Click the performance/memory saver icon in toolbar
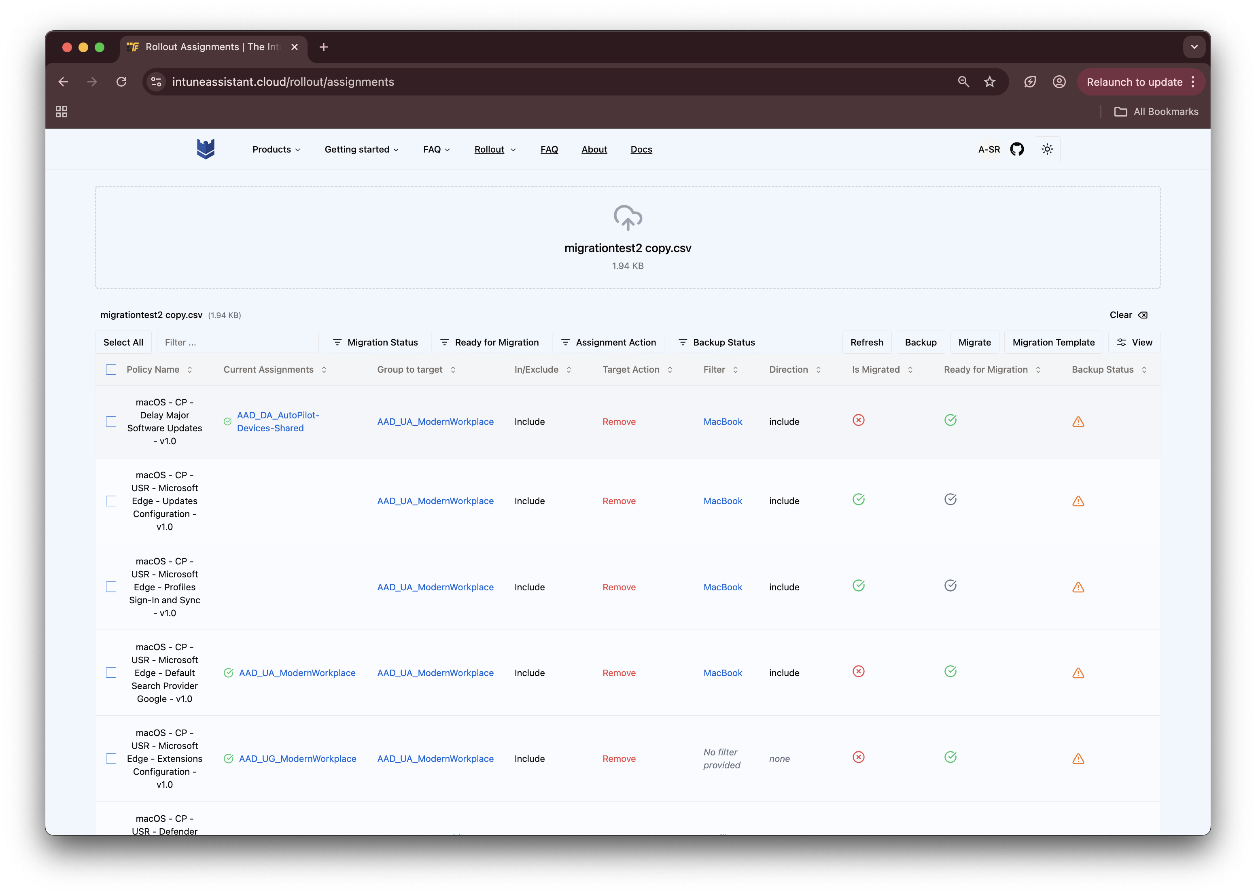The height and width of the screenshot is (895, 1256). click(1030, 82)
